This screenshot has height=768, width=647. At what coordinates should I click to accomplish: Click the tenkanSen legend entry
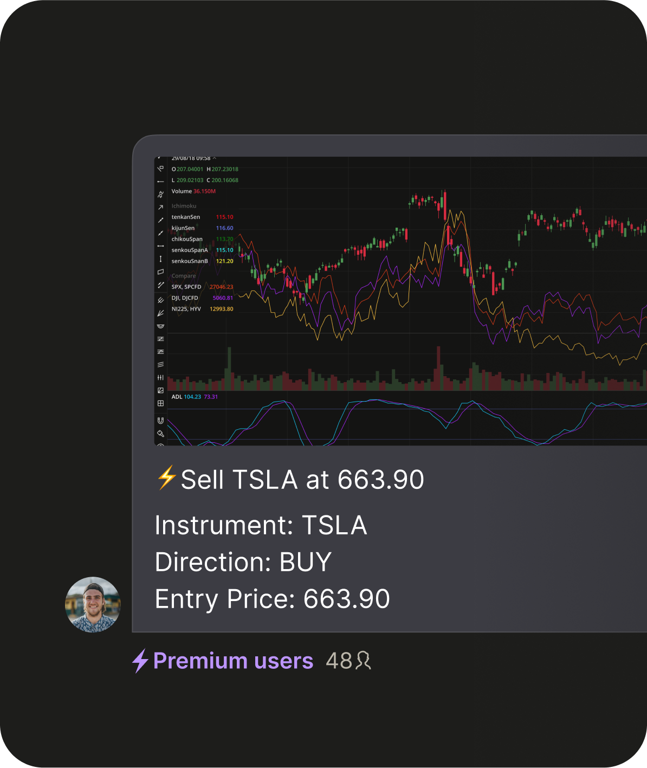(186, 217)
